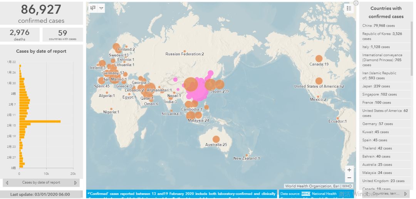This screenshot has height=199, width=416.
Task: Select France 100 cases entry
Action: click(385, 102)
